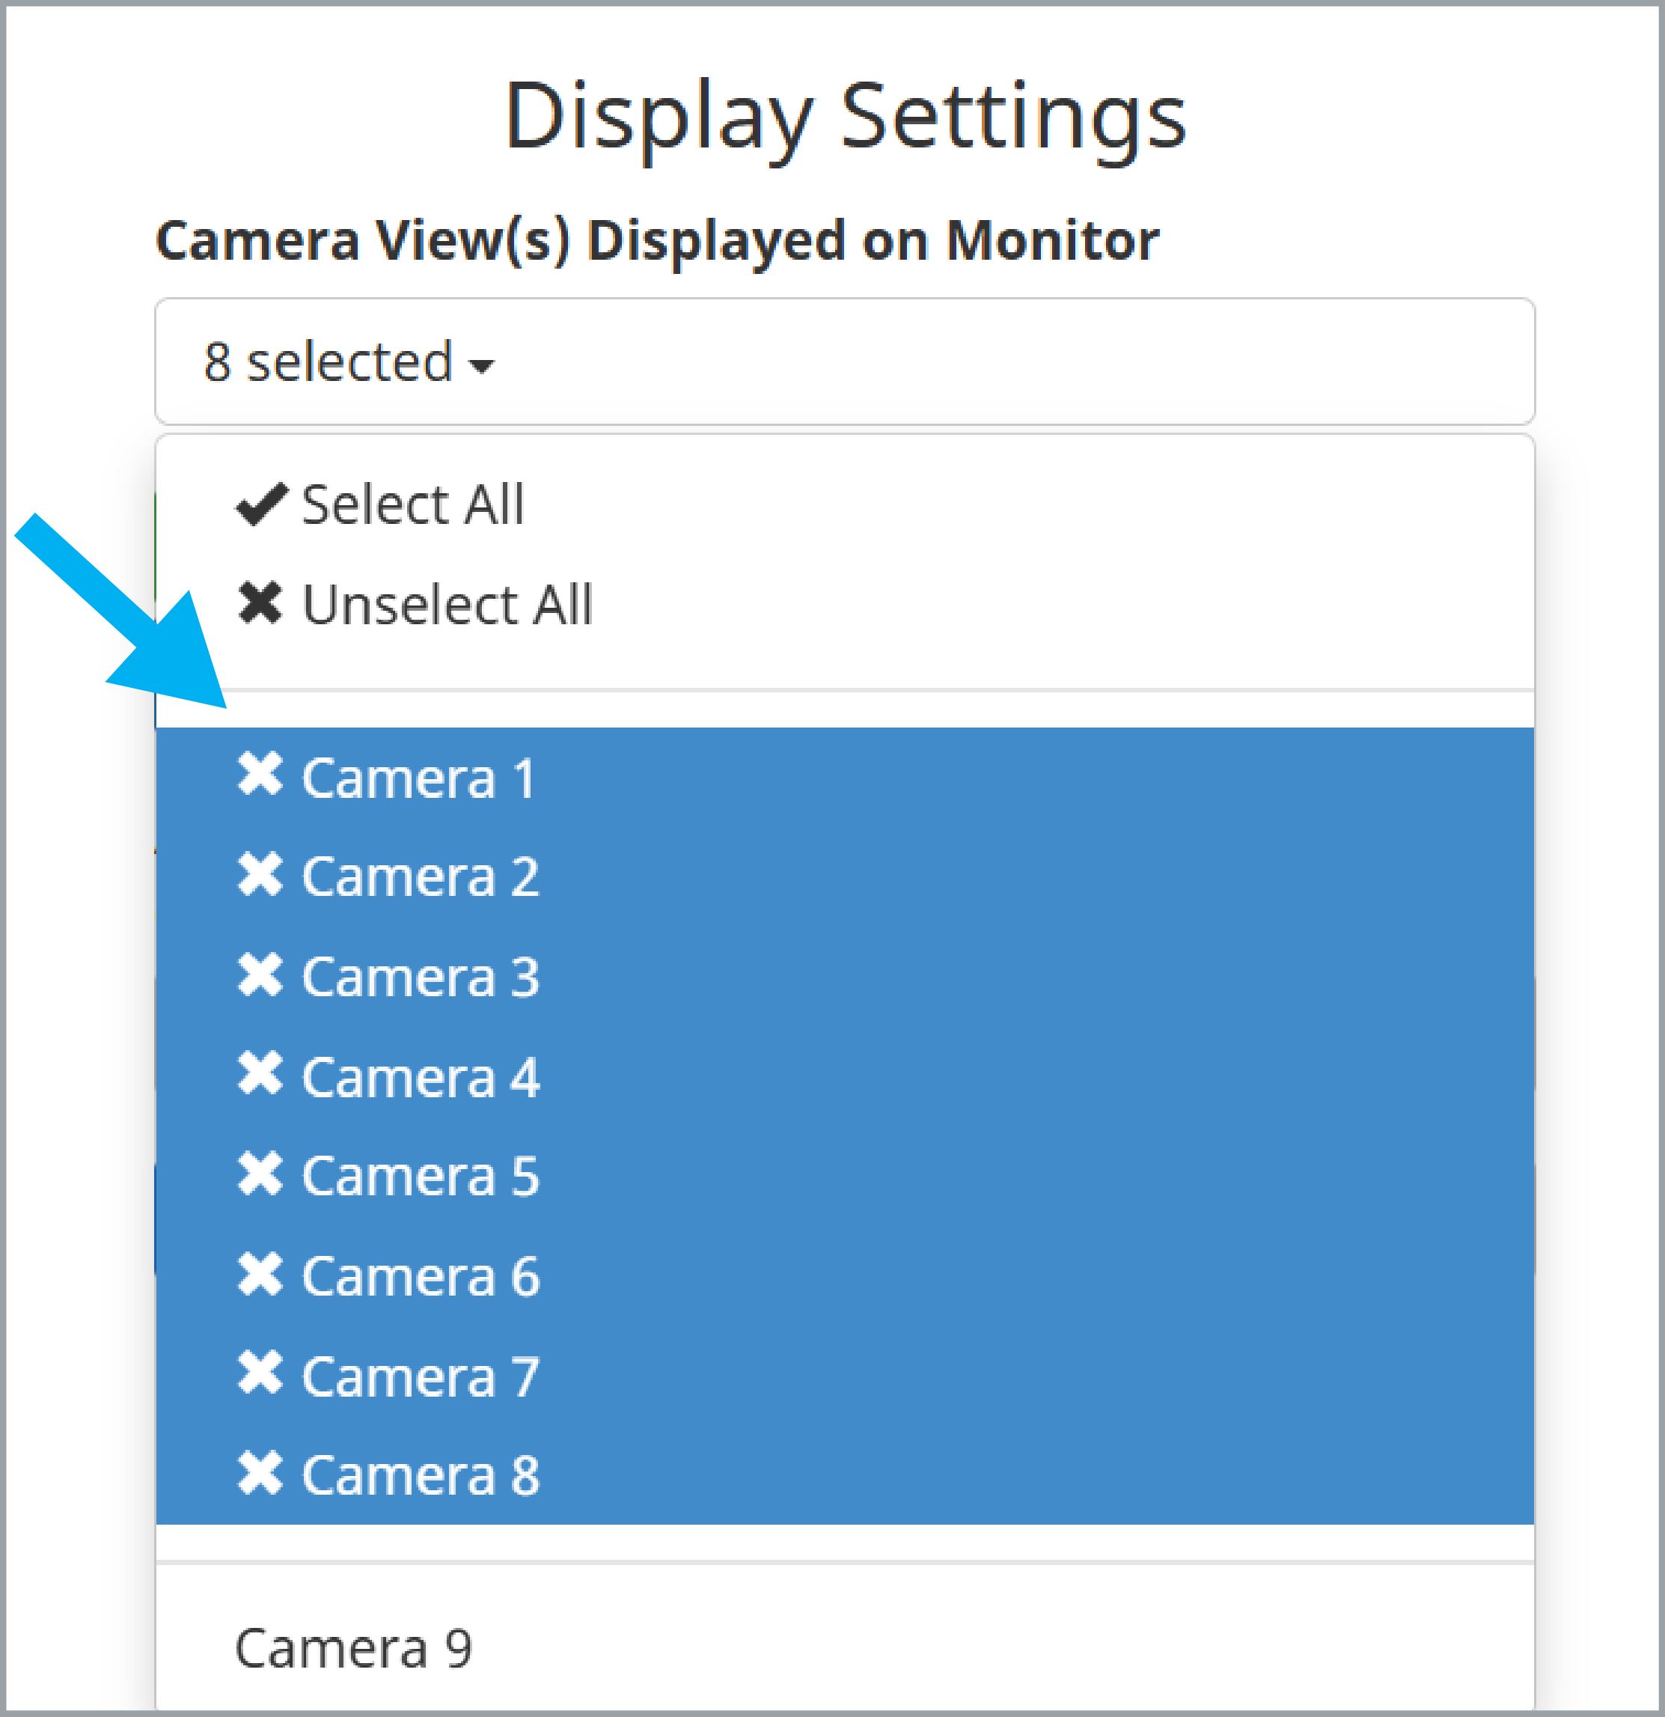Select the Camera 9 option
1665x1717 pixels.
point(844,1648)
